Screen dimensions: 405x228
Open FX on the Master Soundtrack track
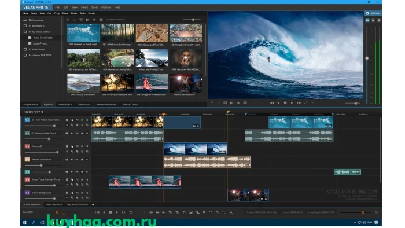[x=77, y=159]
